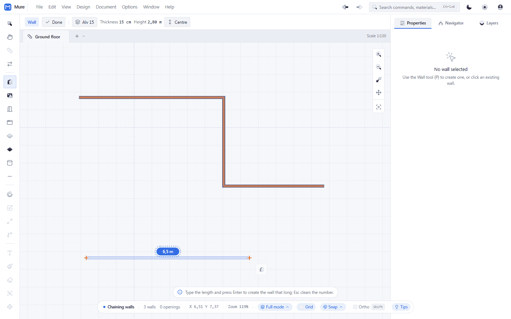Select the Text tool
Screen dimensions: 511x319
[10, 253]
